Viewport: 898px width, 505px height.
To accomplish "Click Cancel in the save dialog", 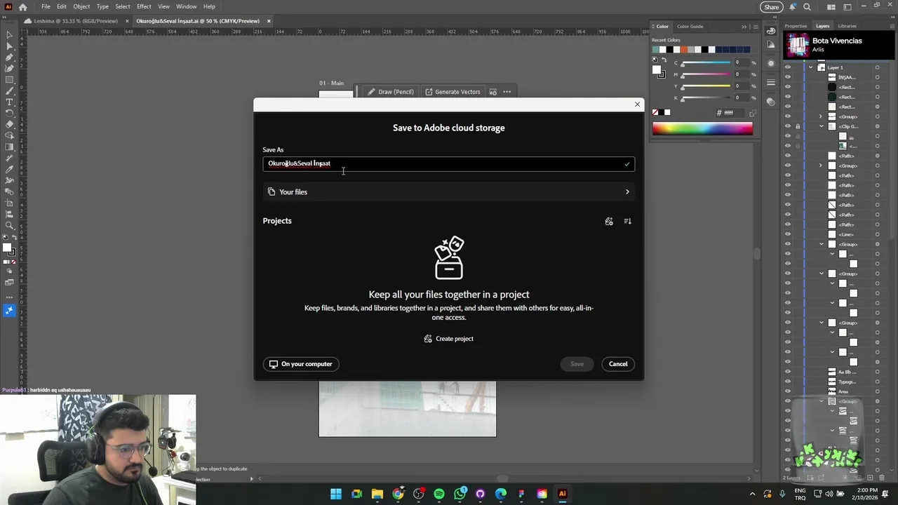I will [618, 364].
